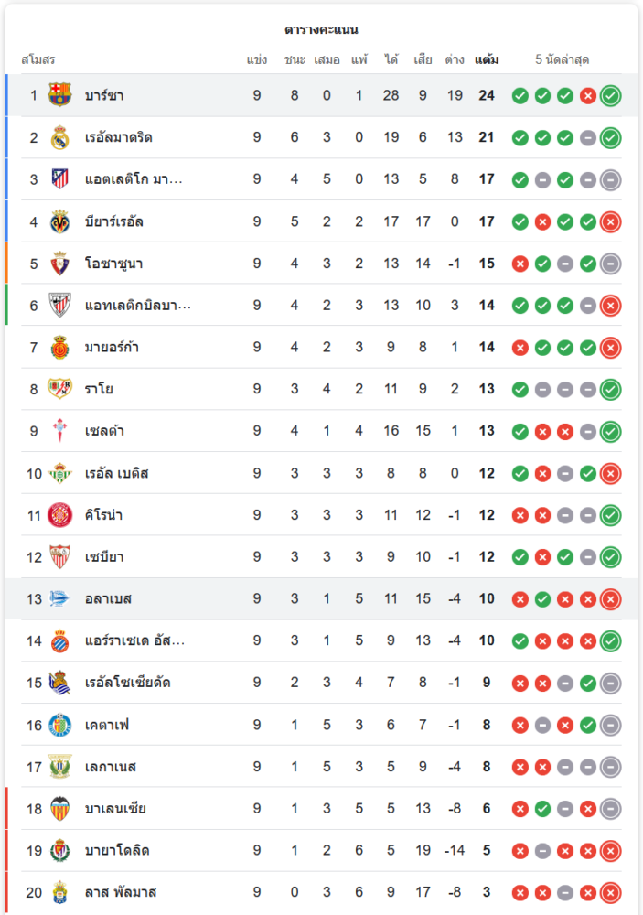The height and width of the screenshot is (915, 643).
Task: Click the Barcelona club crest icon
Action: (60, 95)
